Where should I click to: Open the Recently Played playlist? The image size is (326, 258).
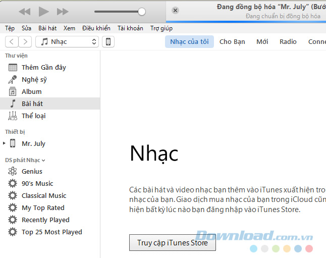[50, 220]
